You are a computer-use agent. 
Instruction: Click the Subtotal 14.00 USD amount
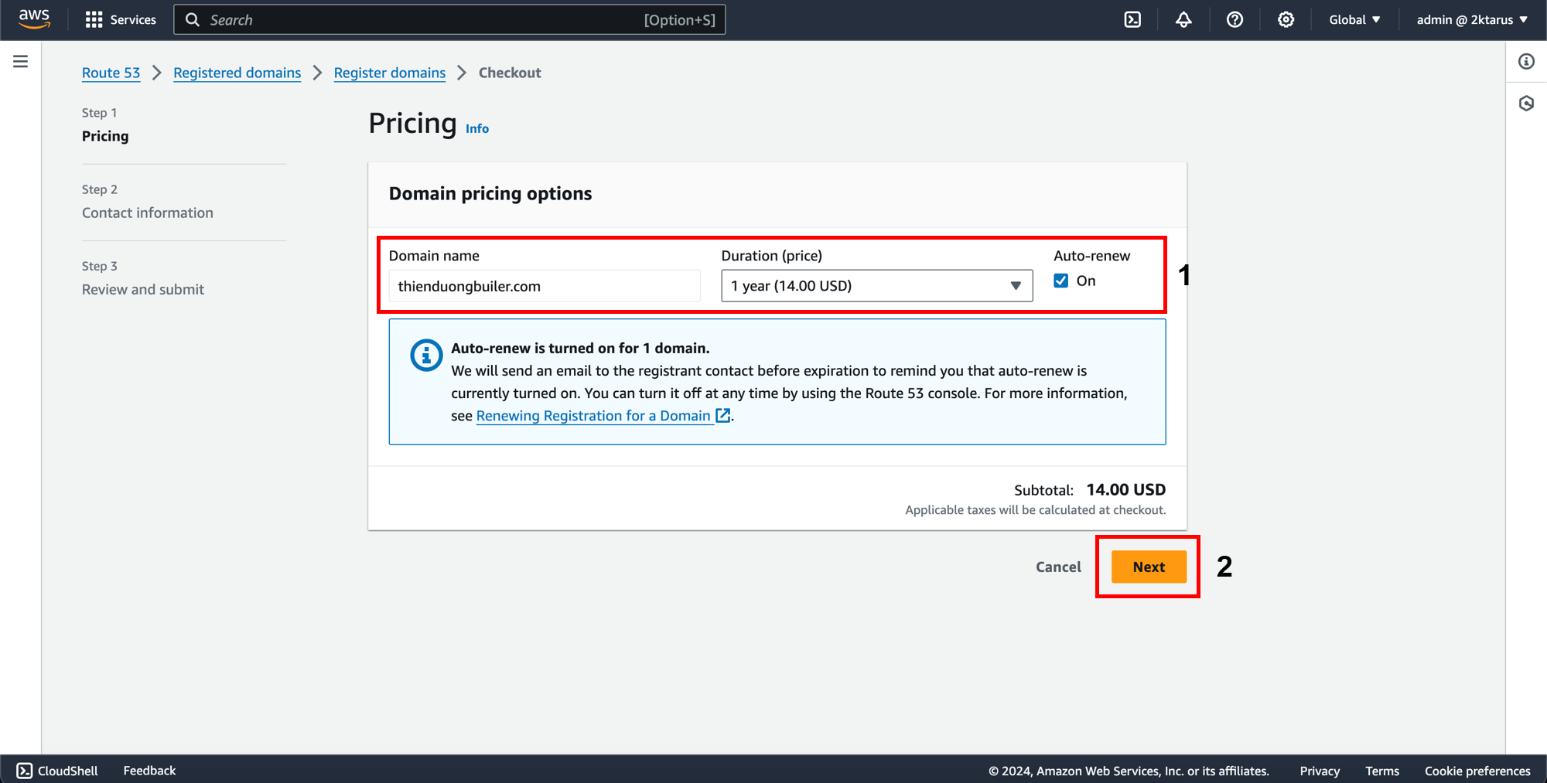[x=1125, y=489]
